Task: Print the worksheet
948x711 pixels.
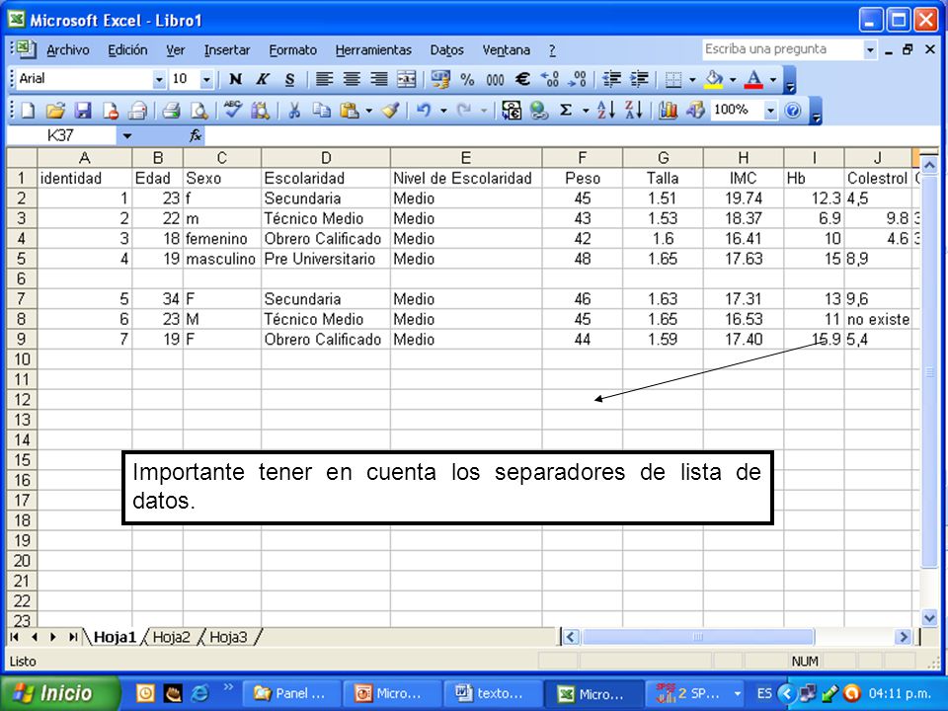Action: pyautogui.click(x=171, y=111)
